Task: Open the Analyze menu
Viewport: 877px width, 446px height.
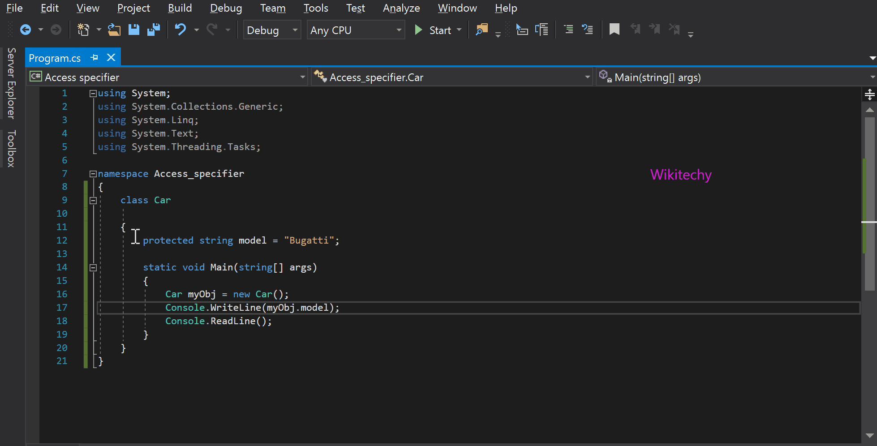Action: point(401,8)
